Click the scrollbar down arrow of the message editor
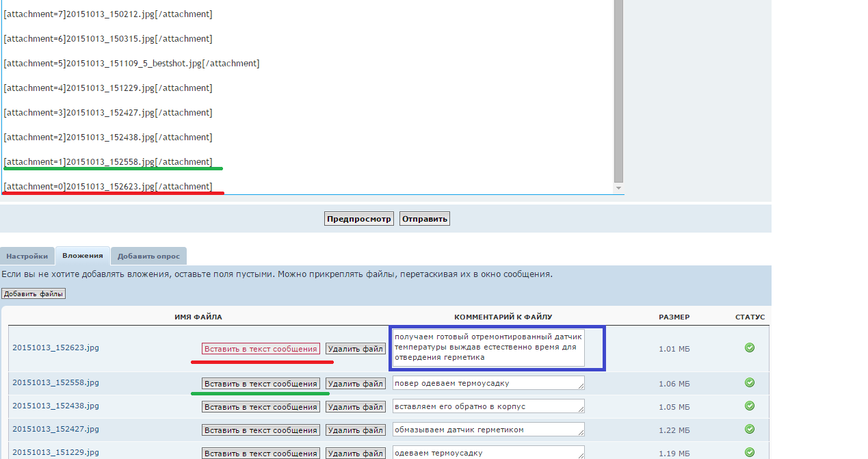Viewport: 868px width, 459px height. click(x=619, y=187)
